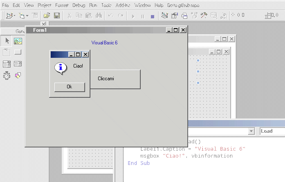Open the Properties Window icon

[175, 15]
